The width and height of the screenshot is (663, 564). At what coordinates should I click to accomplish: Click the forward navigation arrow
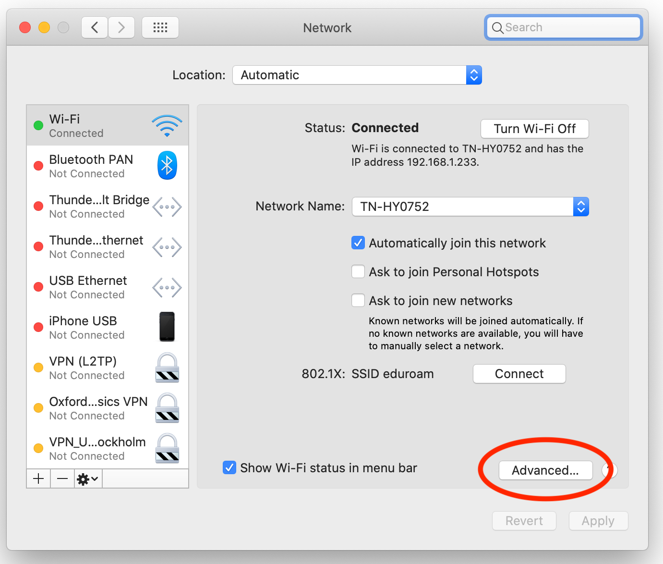[121, 27]
